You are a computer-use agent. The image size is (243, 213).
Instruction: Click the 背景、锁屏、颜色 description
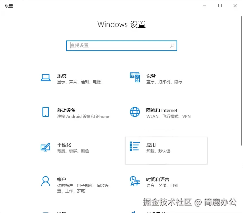point(73,151)
